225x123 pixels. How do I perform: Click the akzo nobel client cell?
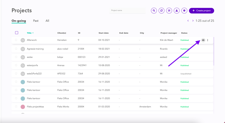tap(62, 49)
